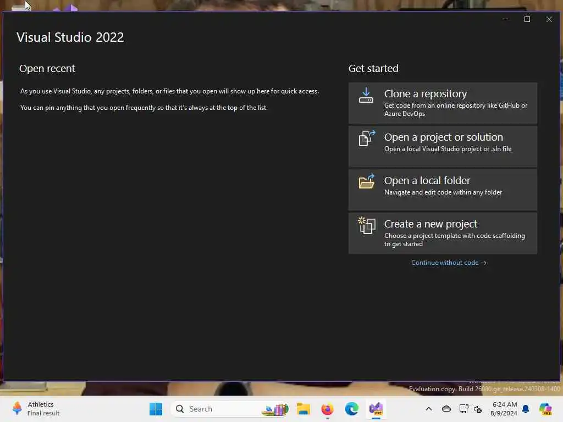The image size is (563, 422).
Task: Launch Firefox from the taskbar
Action: coord(327,409)
